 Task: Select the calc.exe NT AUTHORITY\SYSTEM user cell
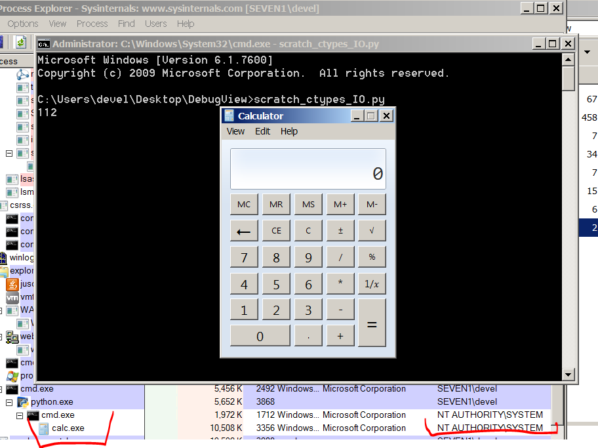pyautogui.click(x=490, y=428)
